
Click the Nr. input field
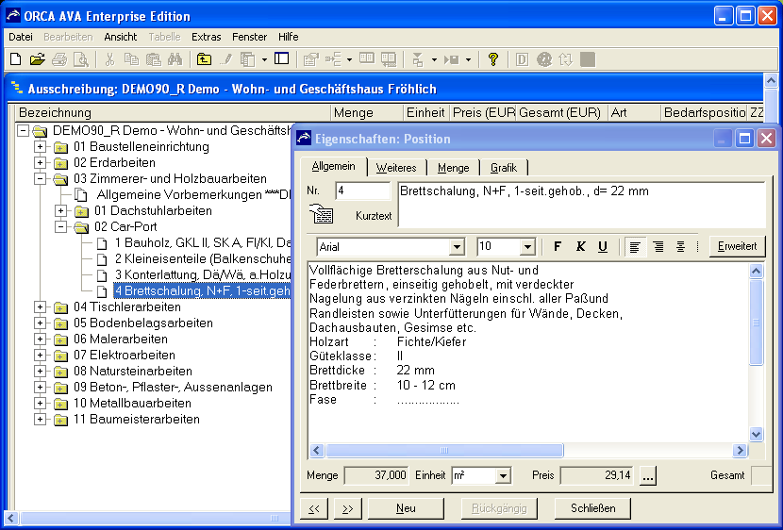(362, 191)
